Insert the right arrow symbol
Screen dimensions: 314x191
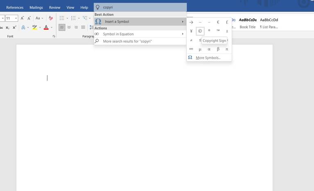pyautogui.click(x=191, y=22)
